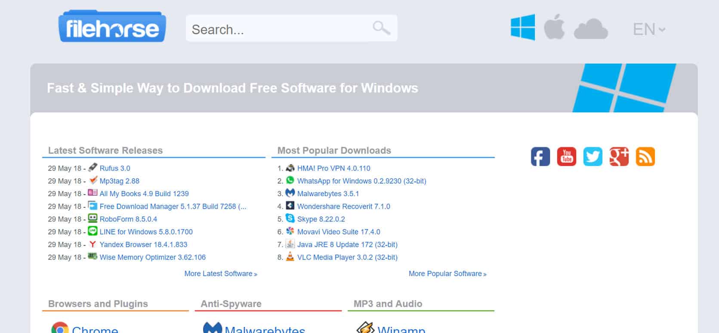
Task: Click the LINE chat bubble icon
Action: point(93,231)
